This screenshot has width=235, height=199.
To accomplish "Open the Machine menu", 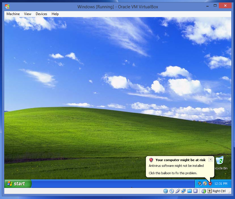I will click(x=13, y=14).
